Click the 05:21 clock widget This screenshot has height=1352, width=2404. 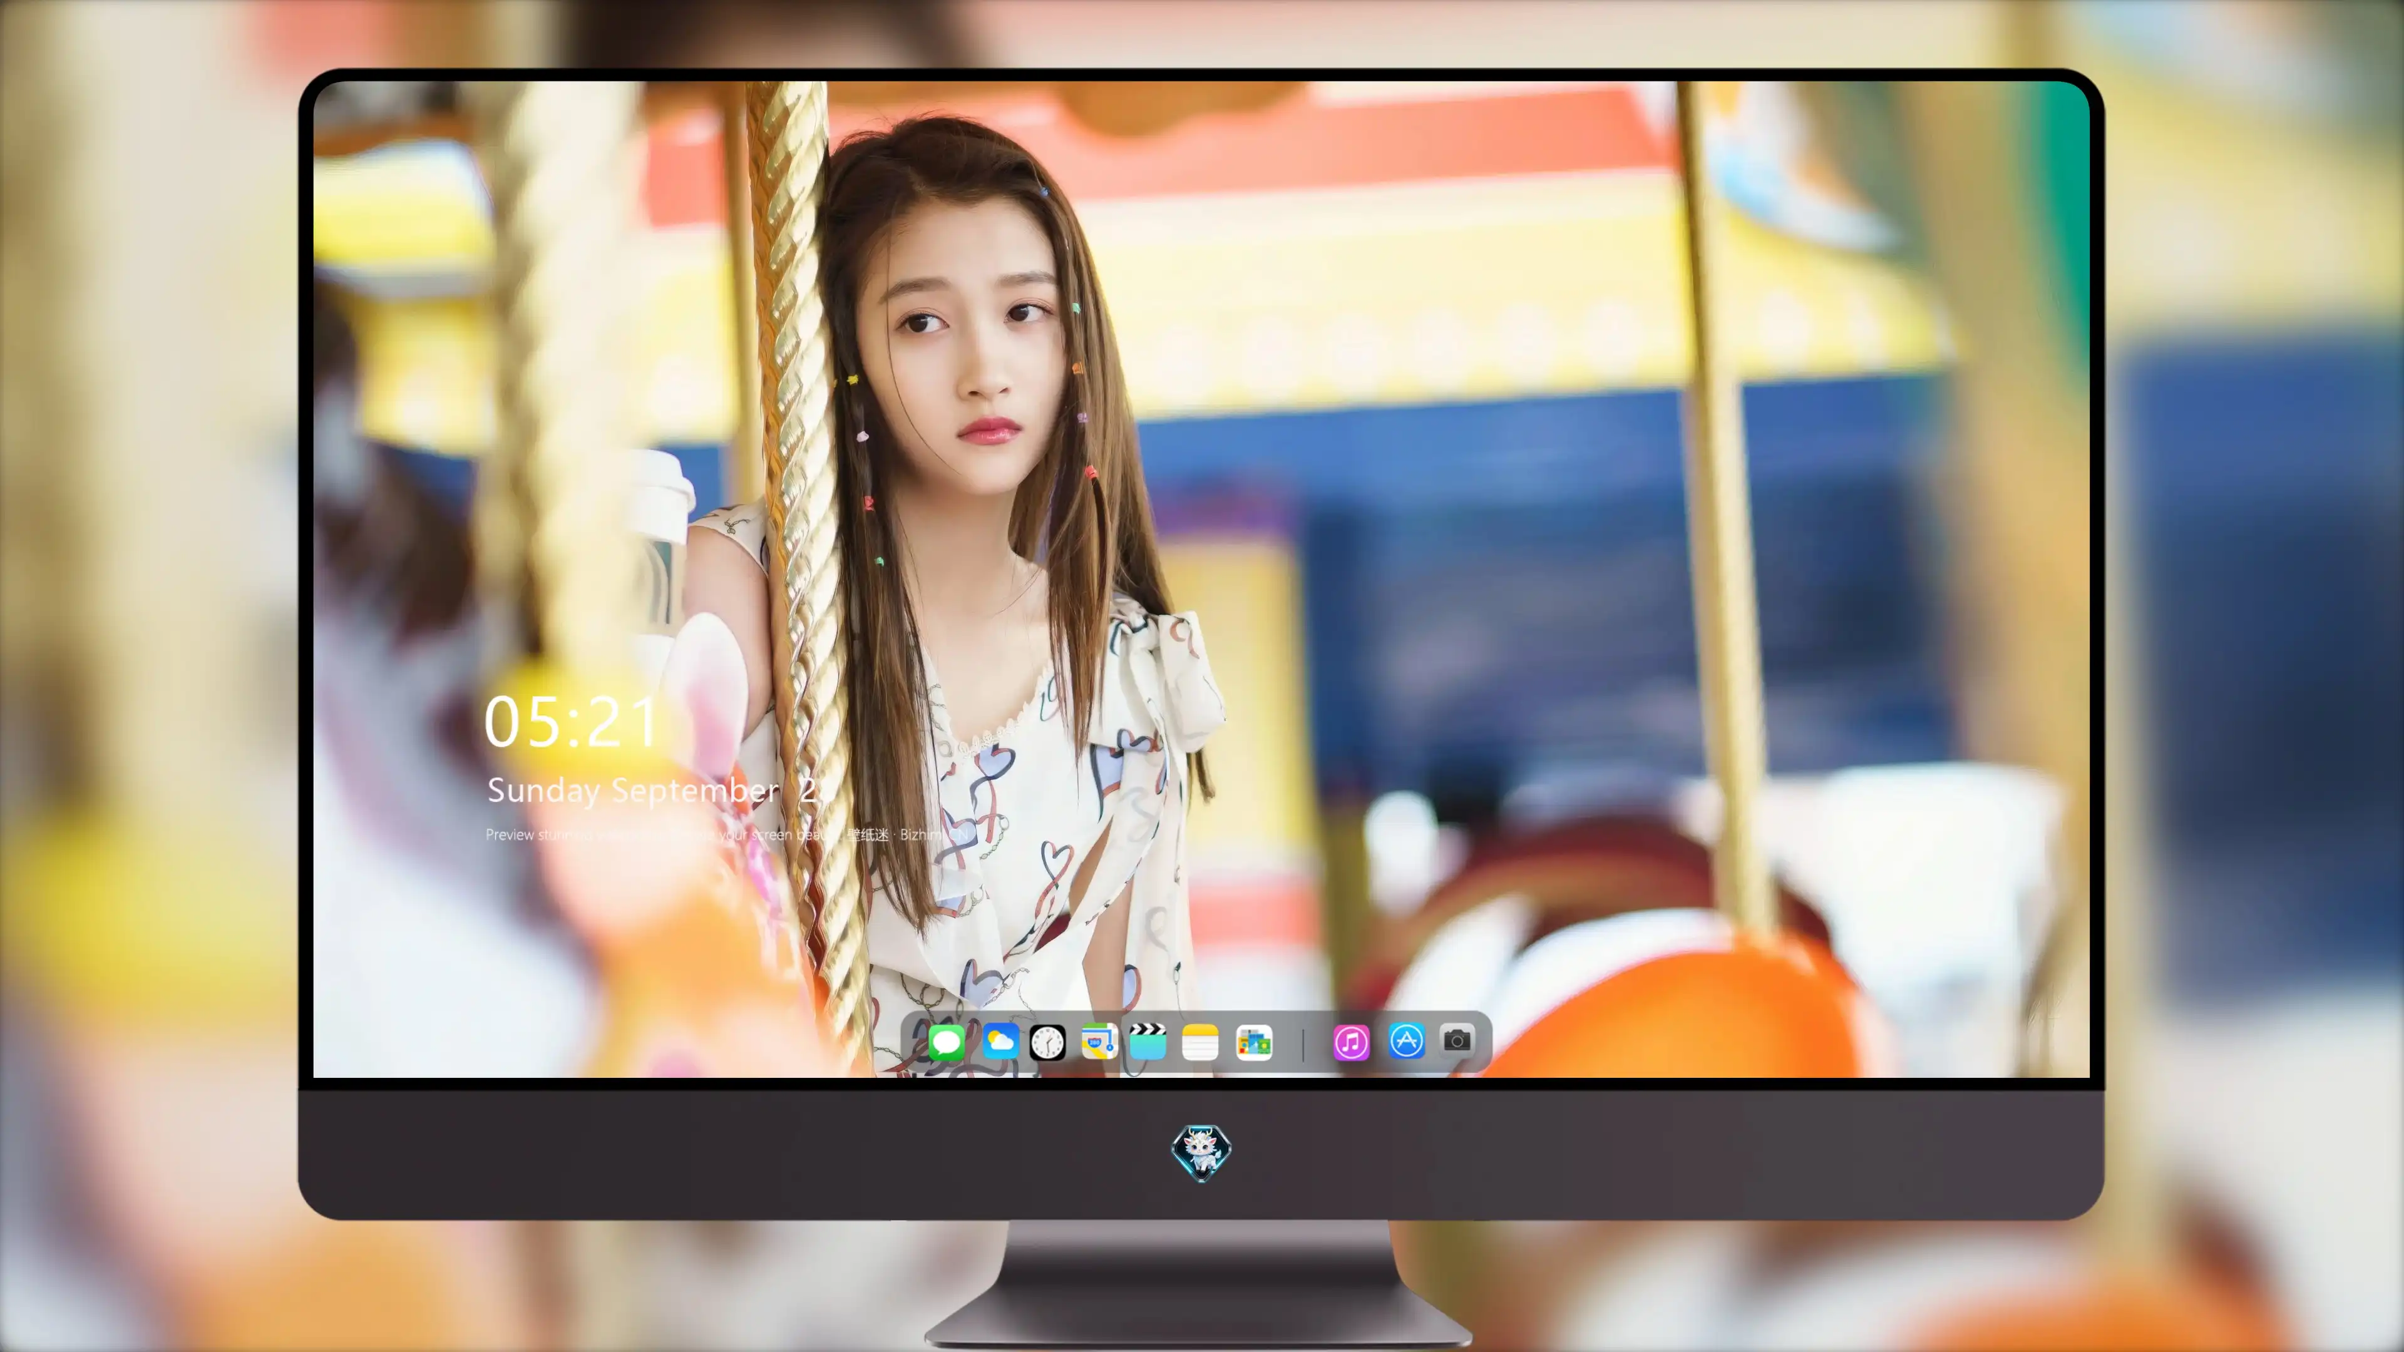pos(571,722)
